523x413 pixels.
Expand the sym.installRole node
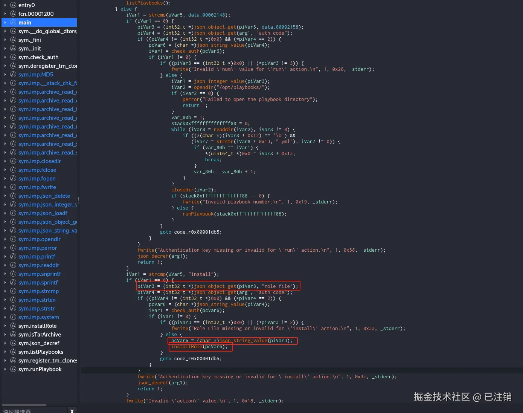(5, 326)
